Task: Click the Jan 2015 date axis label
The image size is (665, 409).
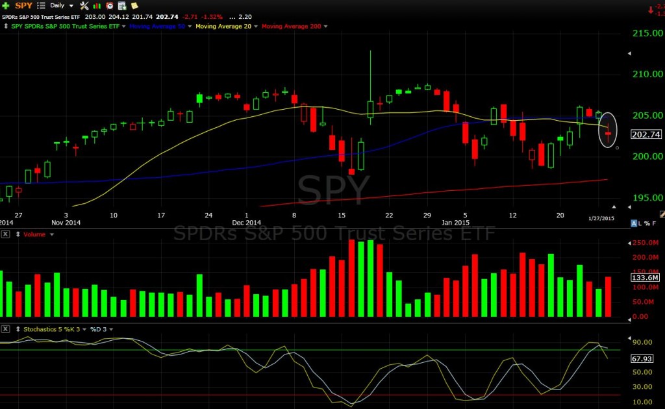Action: [455, 223]
